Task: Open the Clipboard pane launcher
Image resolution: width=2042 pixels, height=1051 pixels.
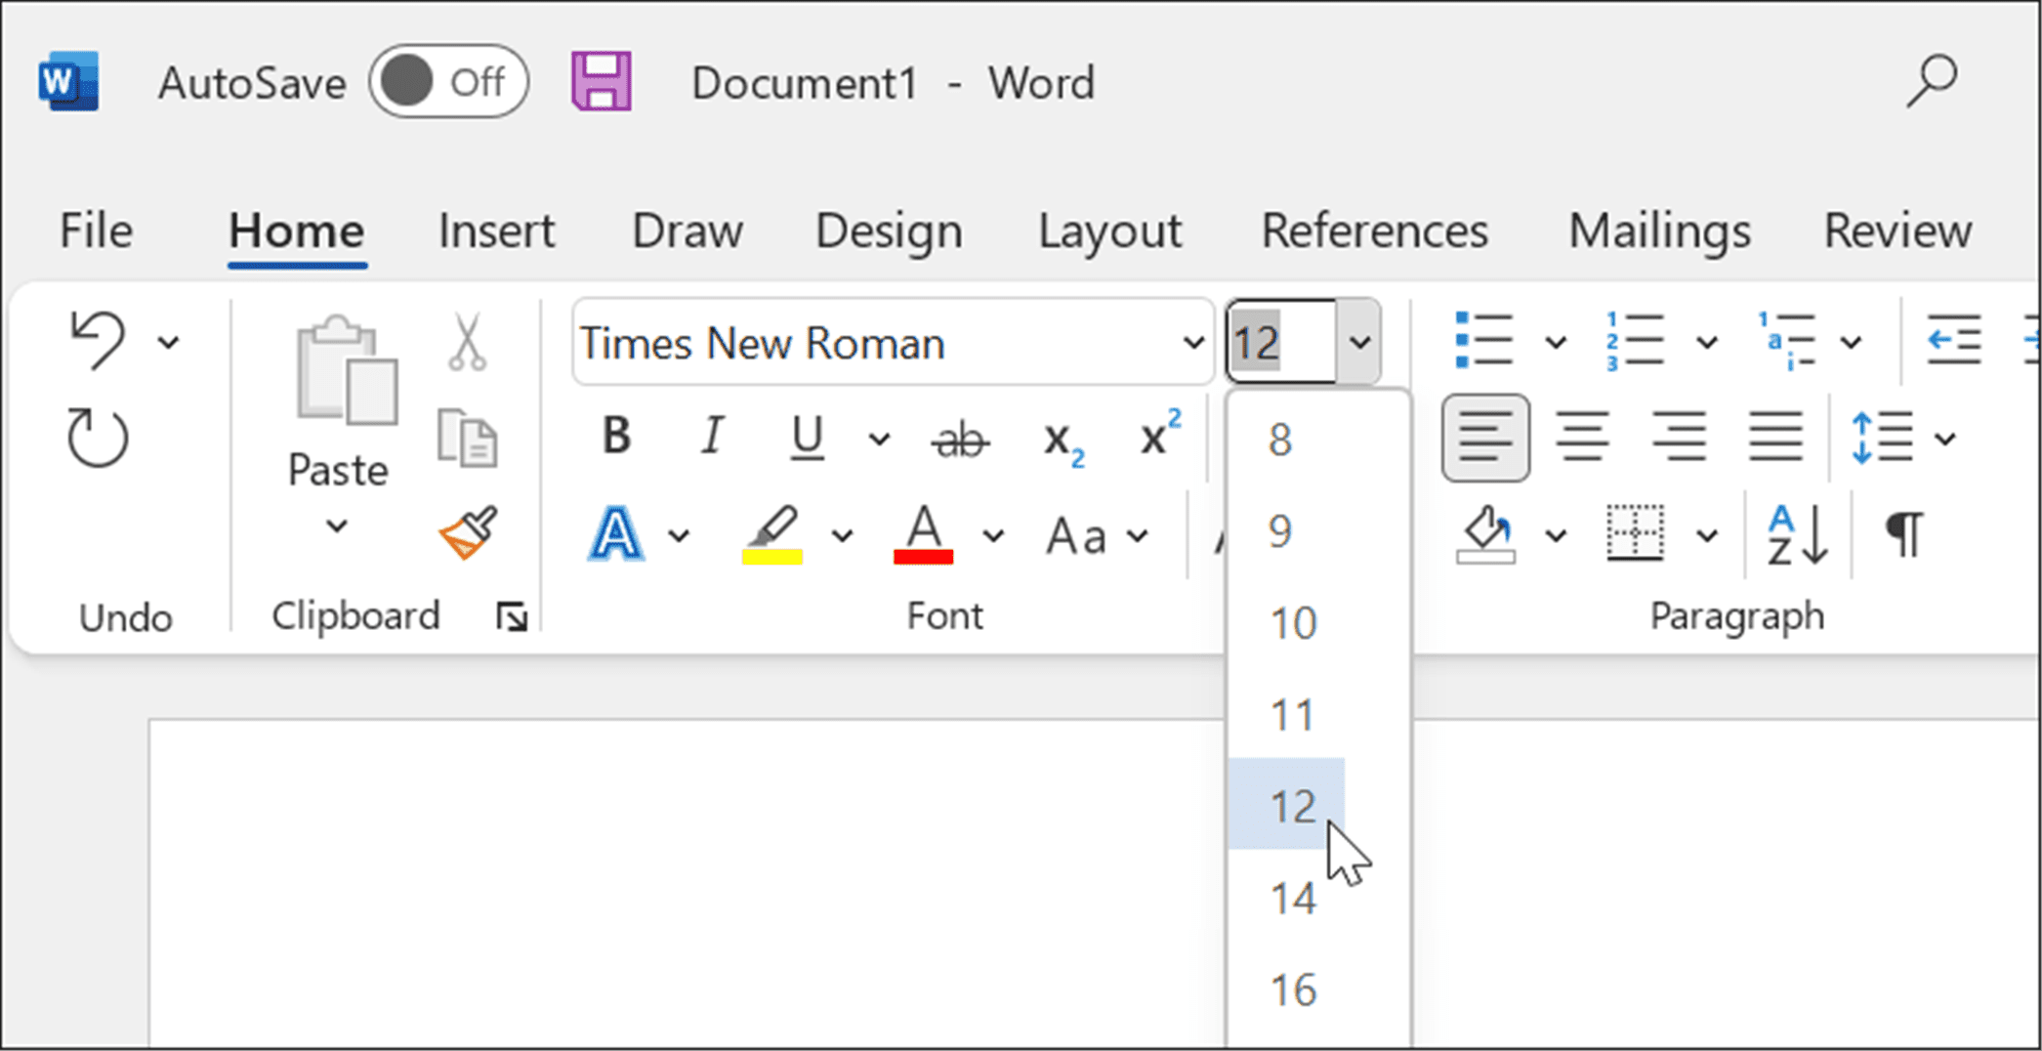Action: (510, 615)
